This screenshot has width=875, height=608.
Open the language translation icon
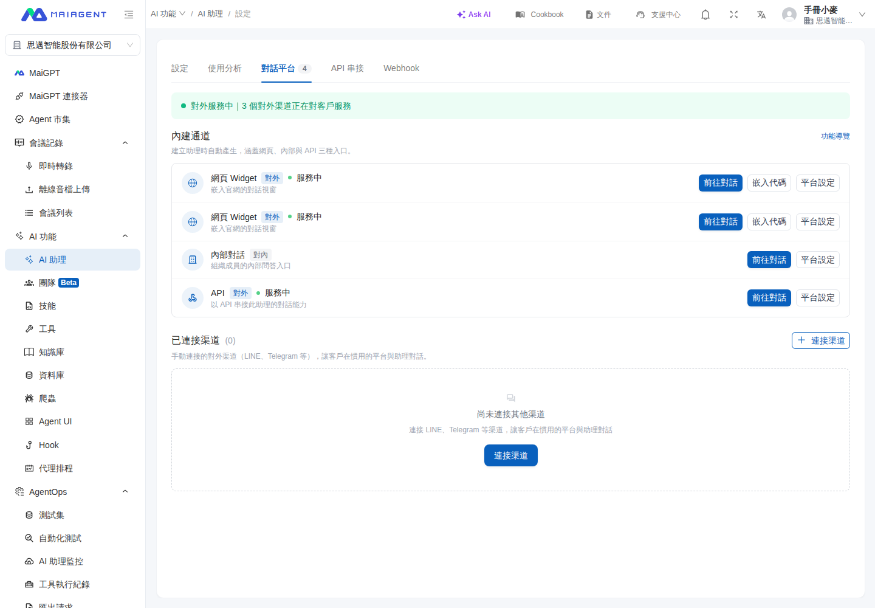[x=761, y=15]
